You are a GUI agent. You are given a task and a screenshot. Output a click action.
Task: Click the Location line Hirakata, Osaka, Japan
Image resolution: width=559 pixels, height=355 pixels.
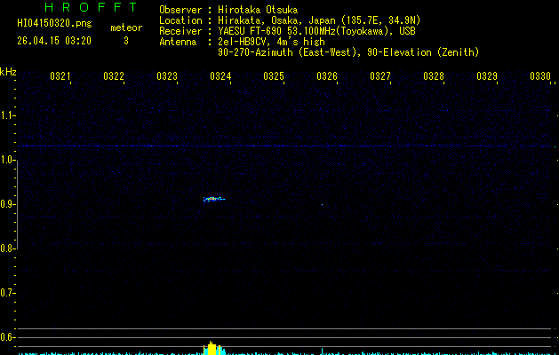click(290, 20)
